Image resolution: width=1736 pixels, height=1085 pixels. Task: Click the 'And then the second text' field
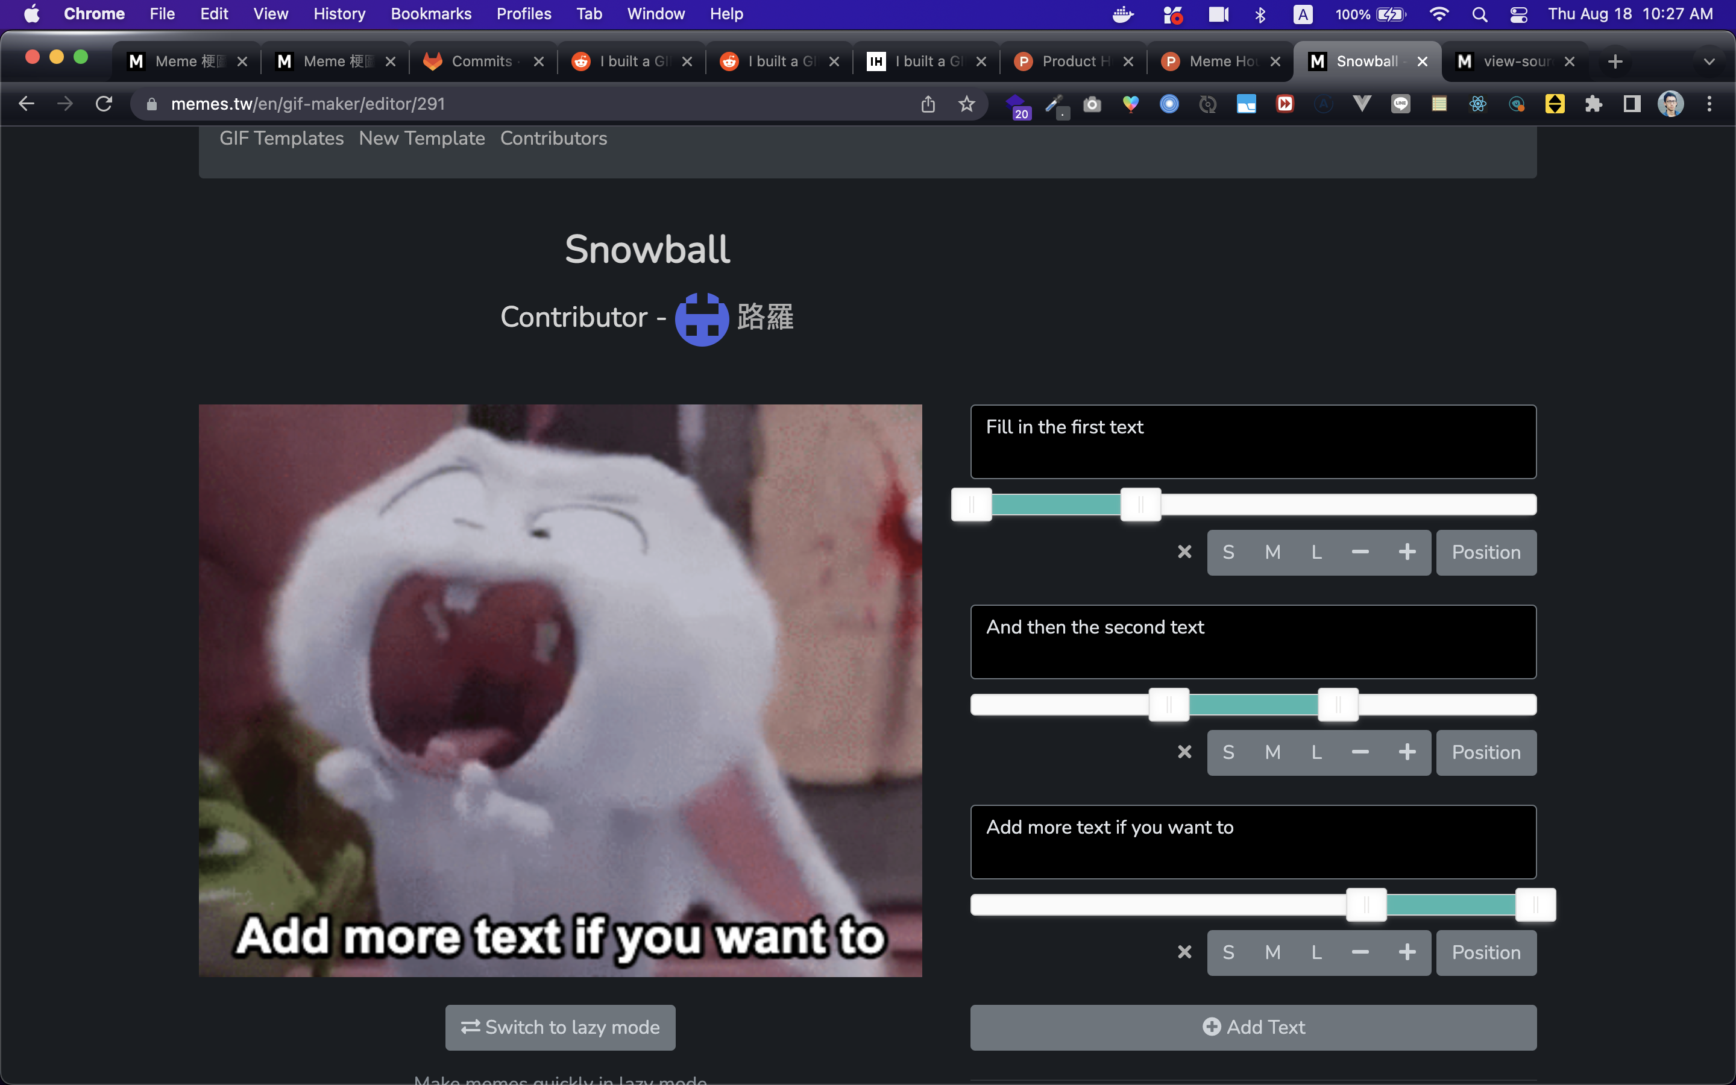(1253, 642)
